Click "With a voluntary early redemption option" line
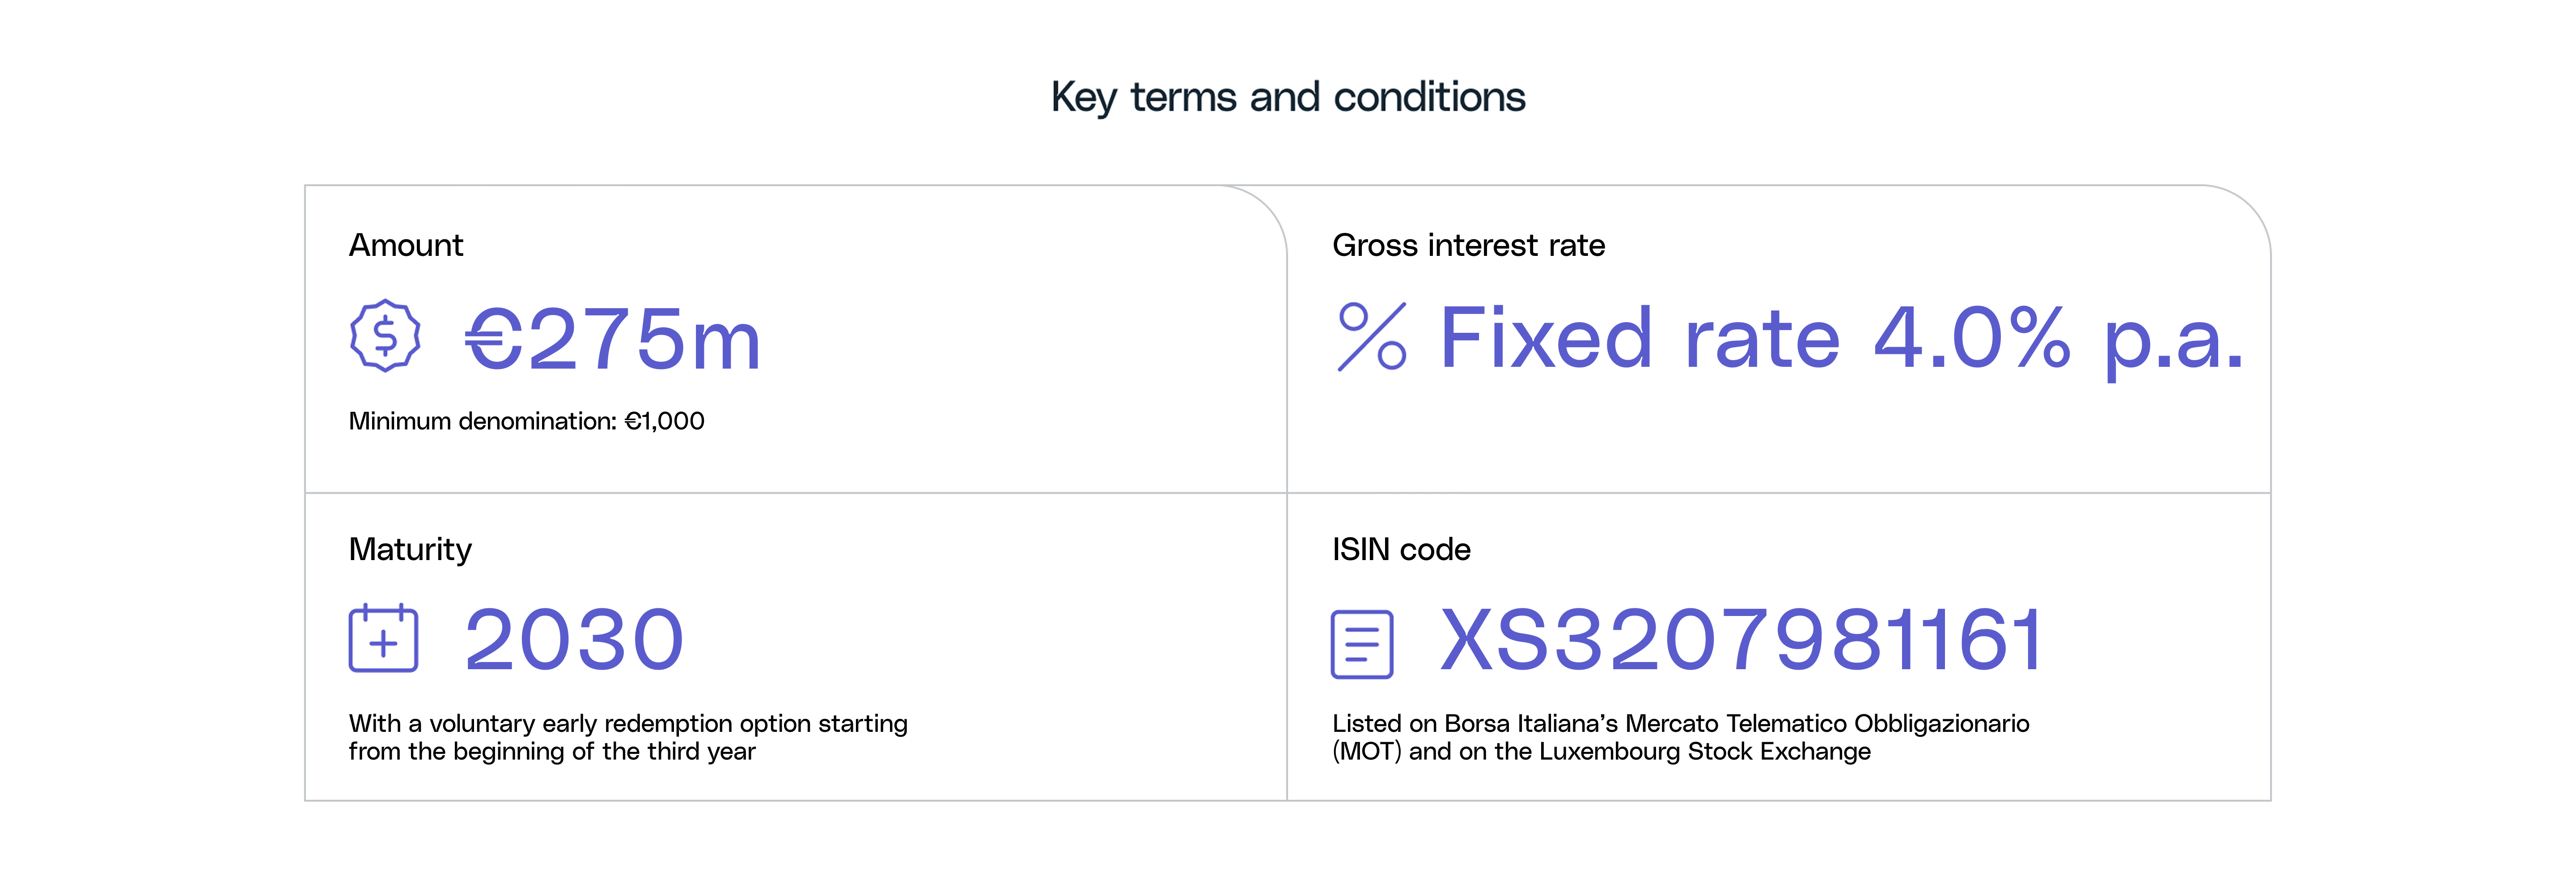2576x875 pixels. click(628, 723)
